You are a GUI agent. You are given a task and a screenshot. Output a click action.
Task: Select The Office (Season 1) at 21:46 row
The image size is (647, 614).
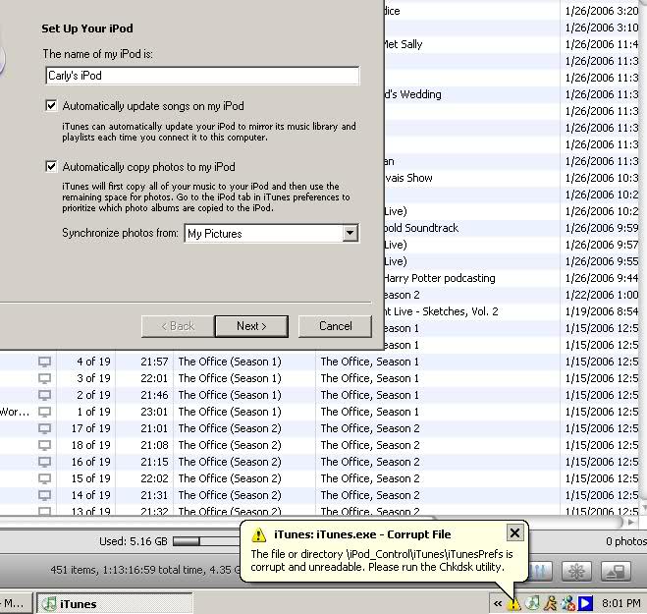pos(230,395)
